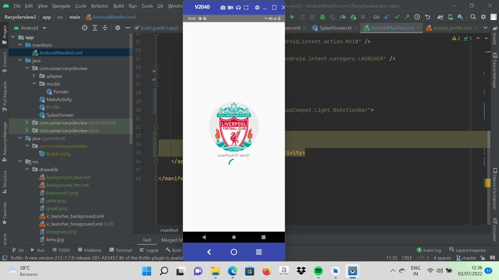Viewport: 499px width, 280px height.
Task: Update project with Git blue arrow
Action: (x=387, y=17)
